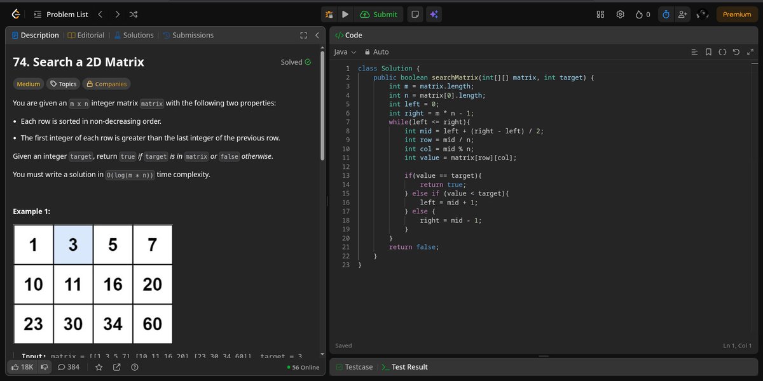
Task: Go to previous problem arrow
Action: point(100,14)
